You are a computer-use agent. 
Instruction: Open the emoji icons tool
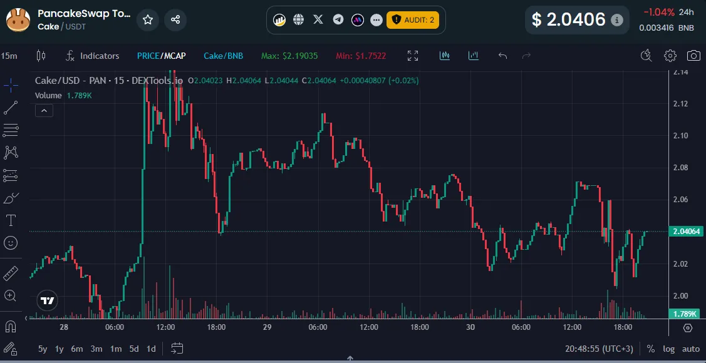[x=11, y=243]
